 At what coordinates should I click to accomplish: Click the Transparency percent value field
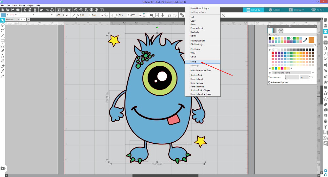304,77
